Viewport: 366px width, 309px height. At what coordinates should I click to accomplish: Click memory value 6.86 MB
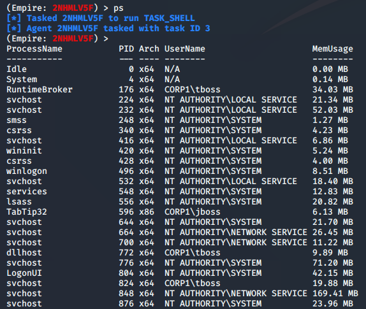click(x=330, y=141)
